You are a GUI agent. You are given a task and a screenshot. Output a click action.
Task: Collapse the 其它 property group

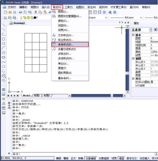(133, 79)
